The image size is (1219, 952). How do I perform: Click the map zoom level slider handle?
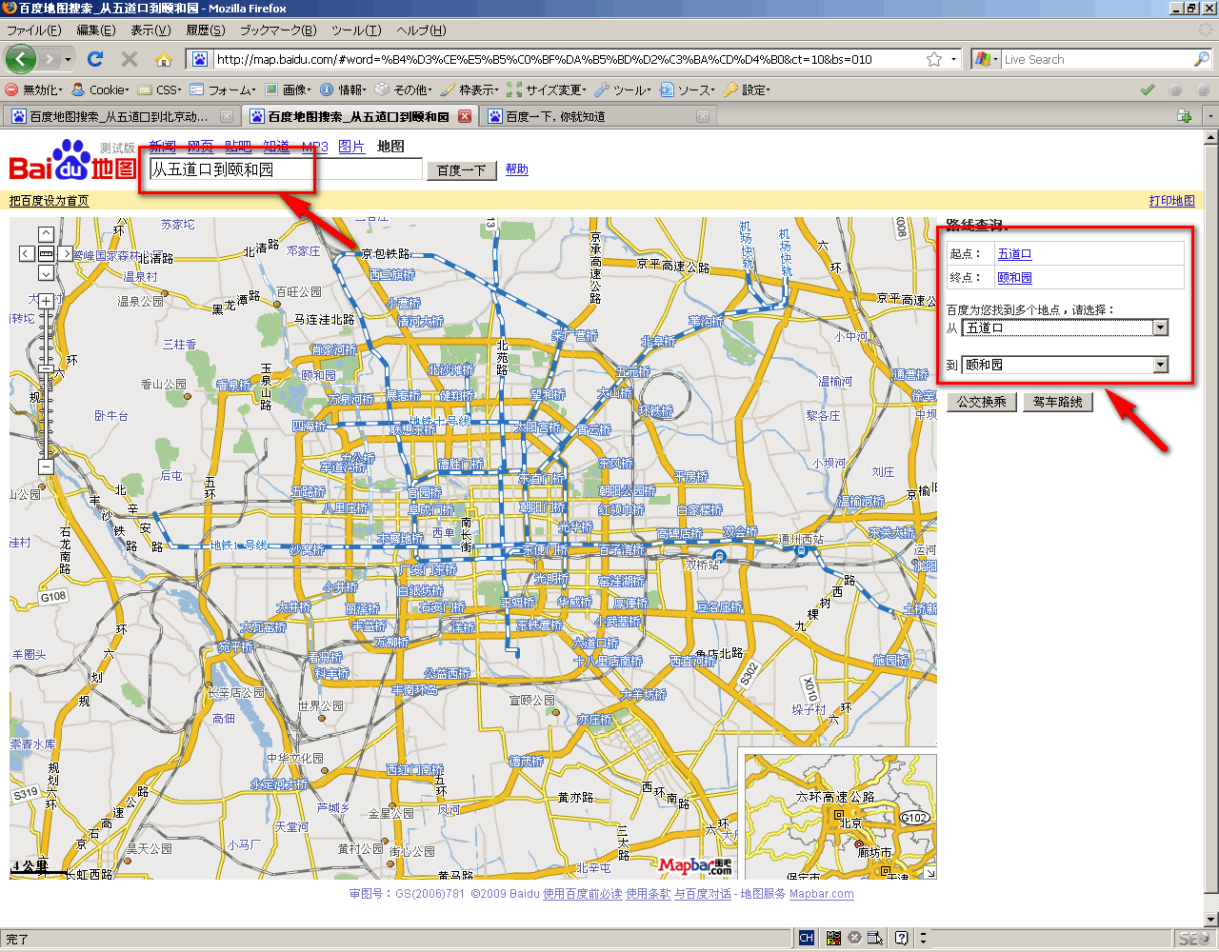46,368
